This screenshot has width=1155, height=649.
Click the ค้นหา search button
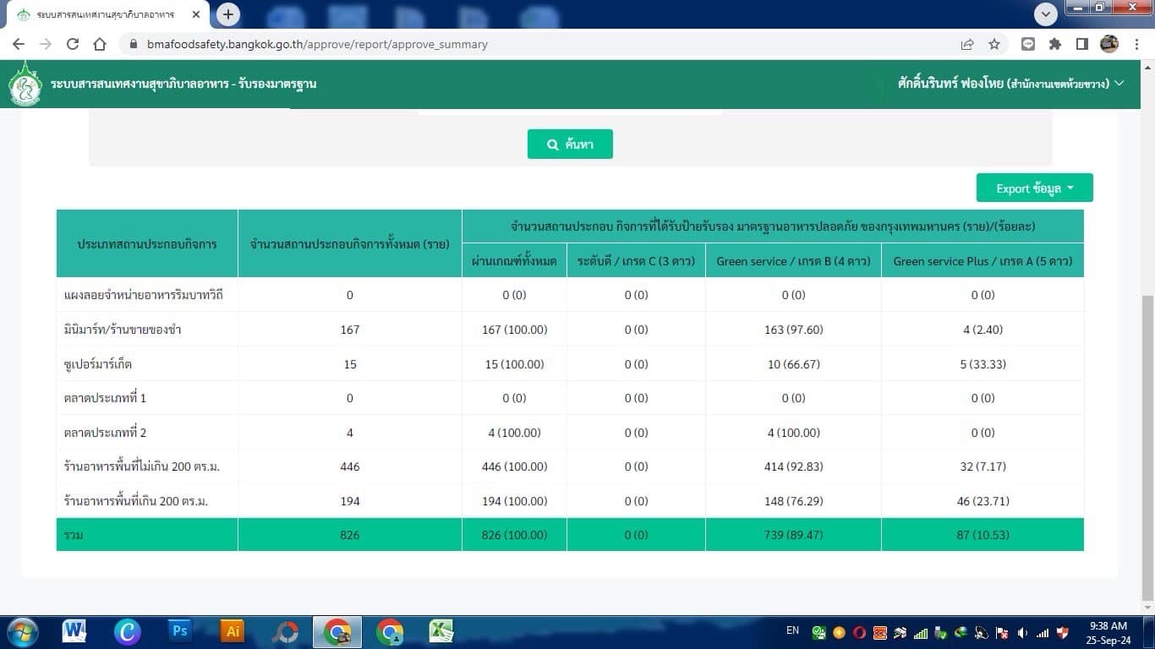point(570,145)
